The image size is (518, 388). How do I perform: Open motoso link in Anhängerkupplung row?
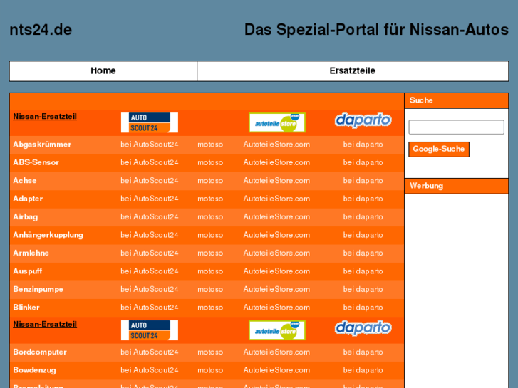[210, 235]
